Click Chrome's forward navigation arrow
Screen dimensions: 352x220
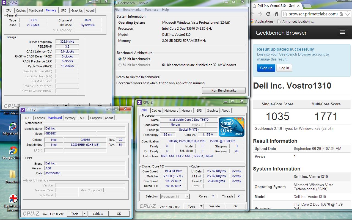point(260,14)
